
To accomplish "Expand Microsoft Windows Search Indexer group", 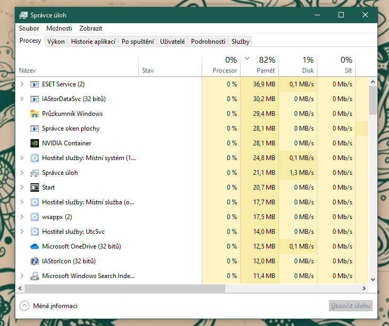I will tap(22, 276).
